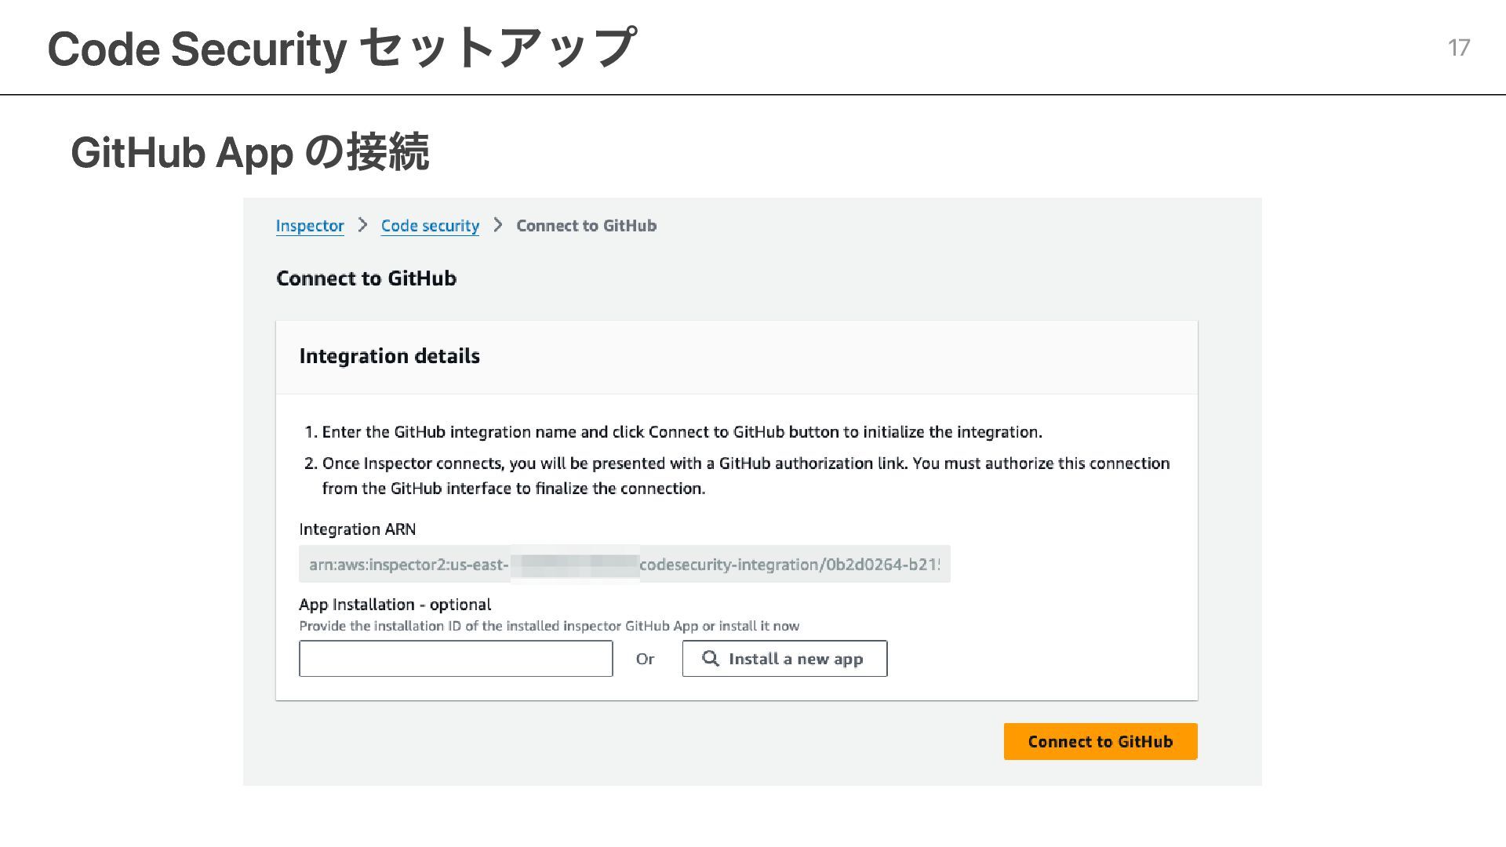Click the 'Or' text between input and button
This screenshot has width=1506, height=847.
pos(645,660)
